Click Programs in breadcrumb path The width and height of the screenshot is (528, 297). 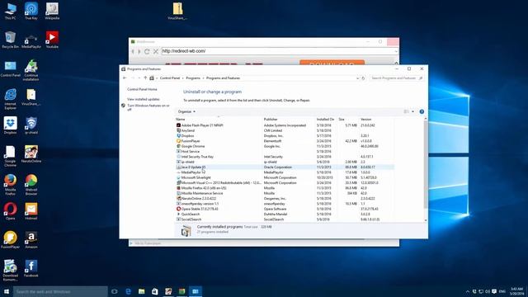[x=193, y=78]
